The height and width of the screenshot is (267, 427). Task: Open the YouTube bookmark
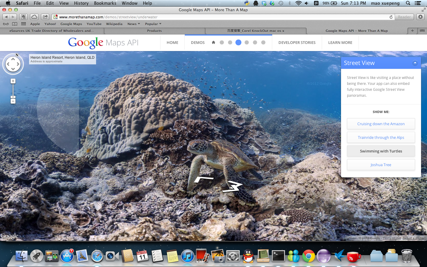94,24
